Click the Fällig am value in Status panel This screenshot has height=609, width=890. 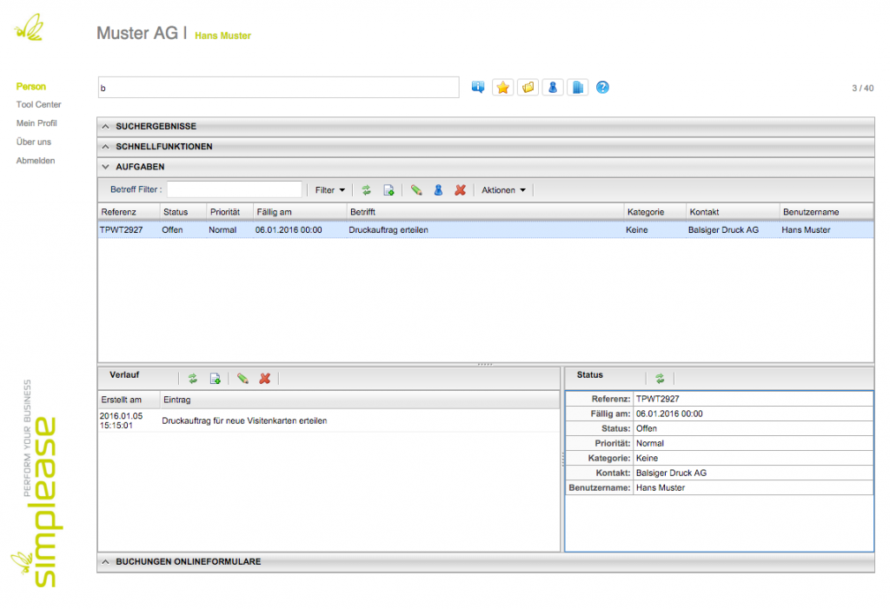tap(669, 414)
